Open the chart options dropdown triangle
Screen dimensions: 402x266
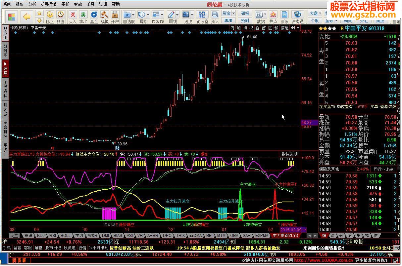pyautogui.click(x=298, y=28)
